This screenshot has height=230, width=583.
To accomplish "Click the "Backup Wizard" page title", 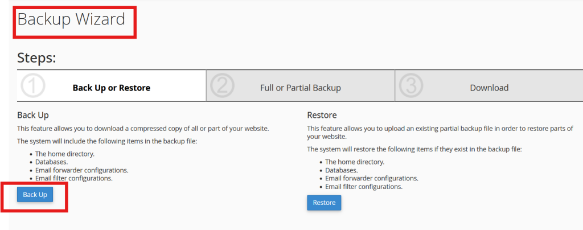I will coord(71,19).
